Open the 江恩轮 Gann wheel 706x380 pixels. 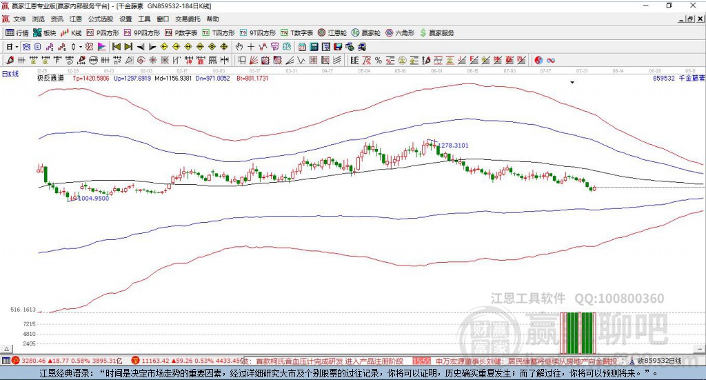[332, 33]
